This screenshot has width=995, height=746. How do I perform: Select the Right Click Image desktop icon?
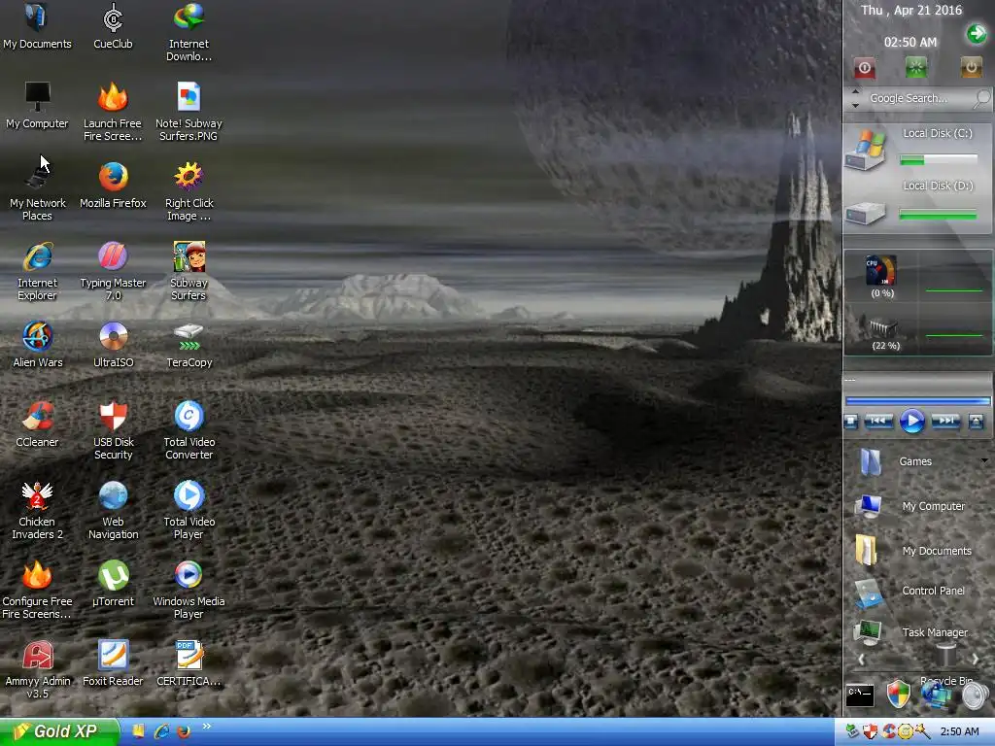pyautogui.click(x=189, y=191)
